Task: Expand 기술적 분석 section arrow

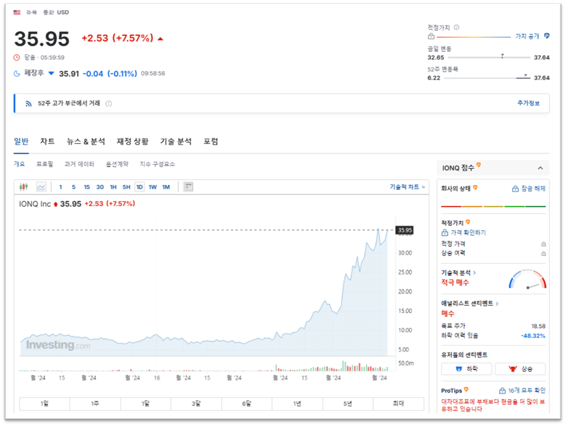Action: point(475,273)
